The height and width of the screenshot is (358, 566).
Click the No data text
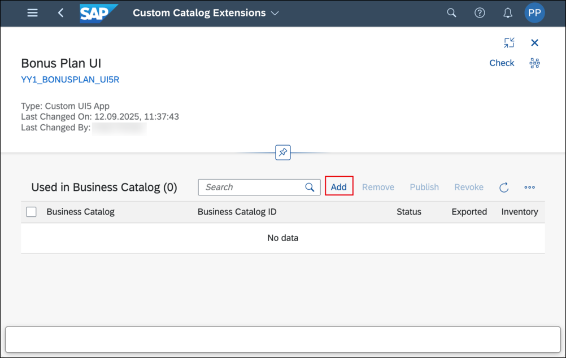283,238
